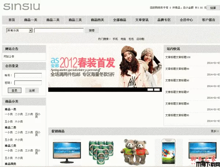Open 商品四类 heading in category sidebar
Viewport: 220px width, 167px height.
click(10, 164)
